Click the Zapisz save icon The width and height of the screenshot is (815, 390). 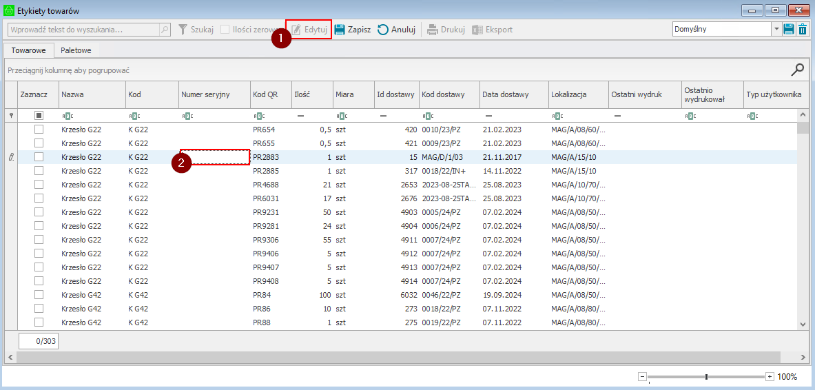(x=340, y=30)
